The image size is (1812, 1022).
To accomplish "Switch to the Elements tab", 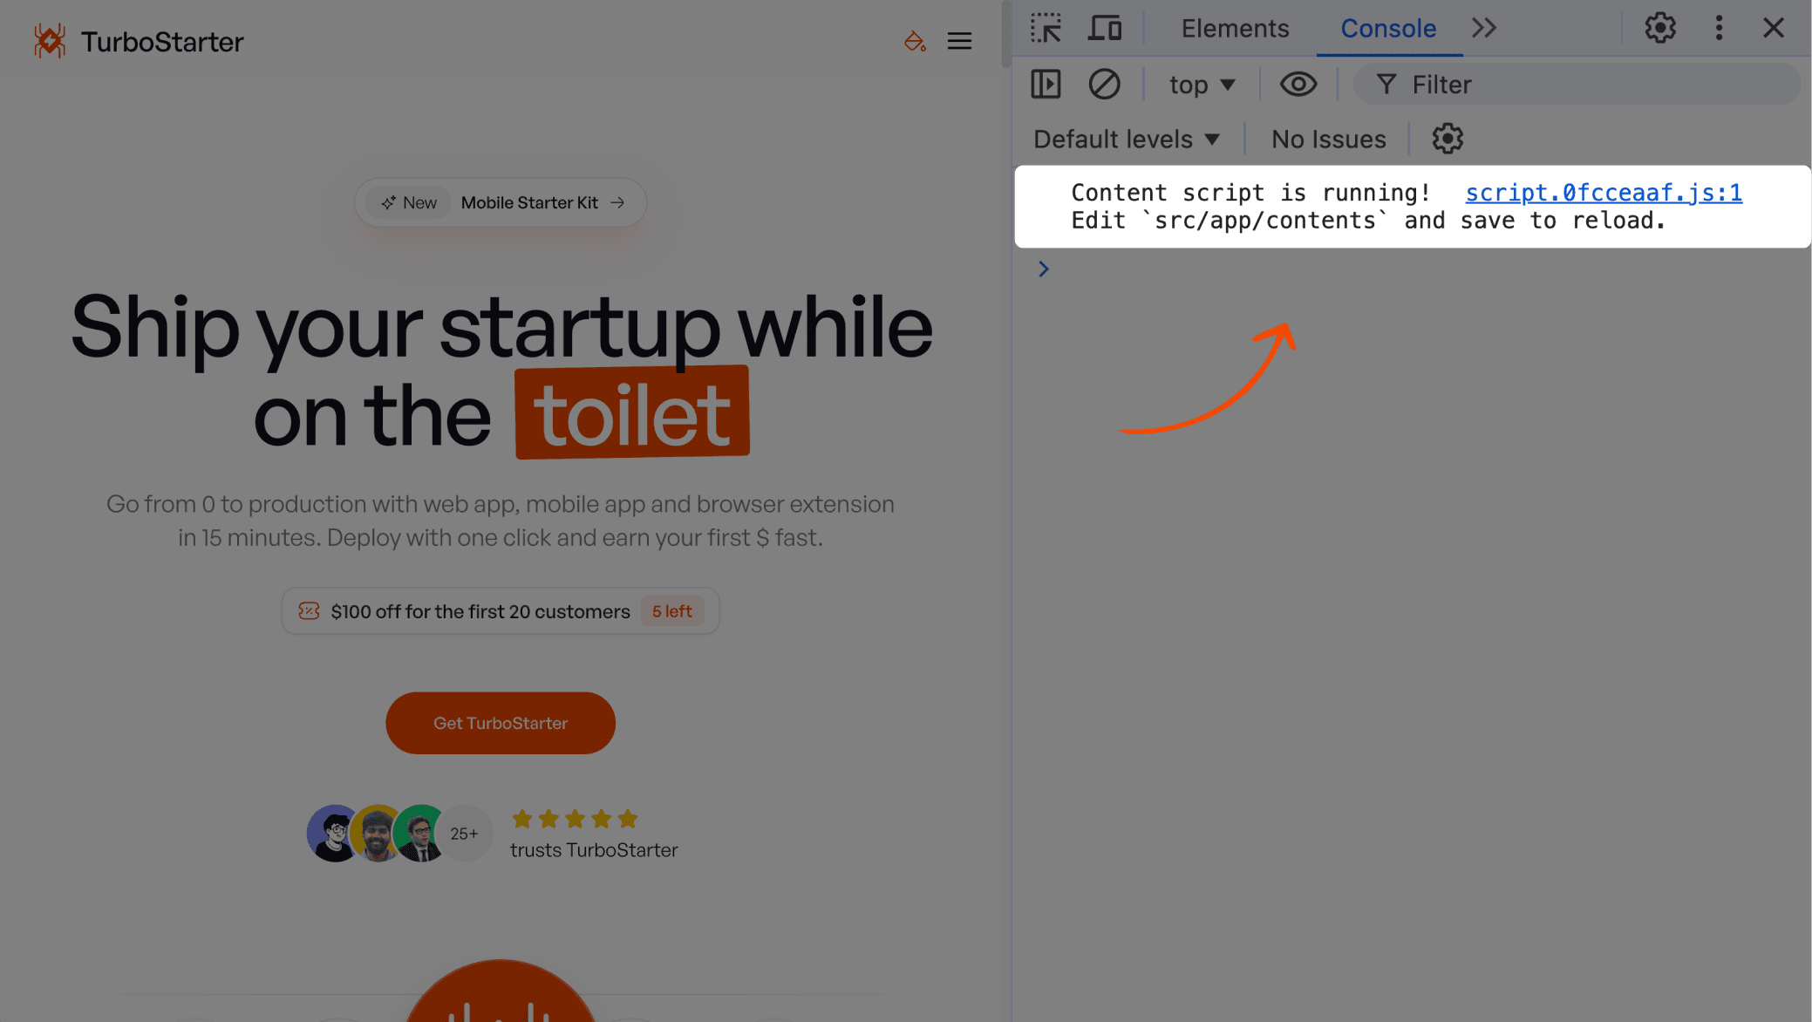I will (x=1235, y=28).
